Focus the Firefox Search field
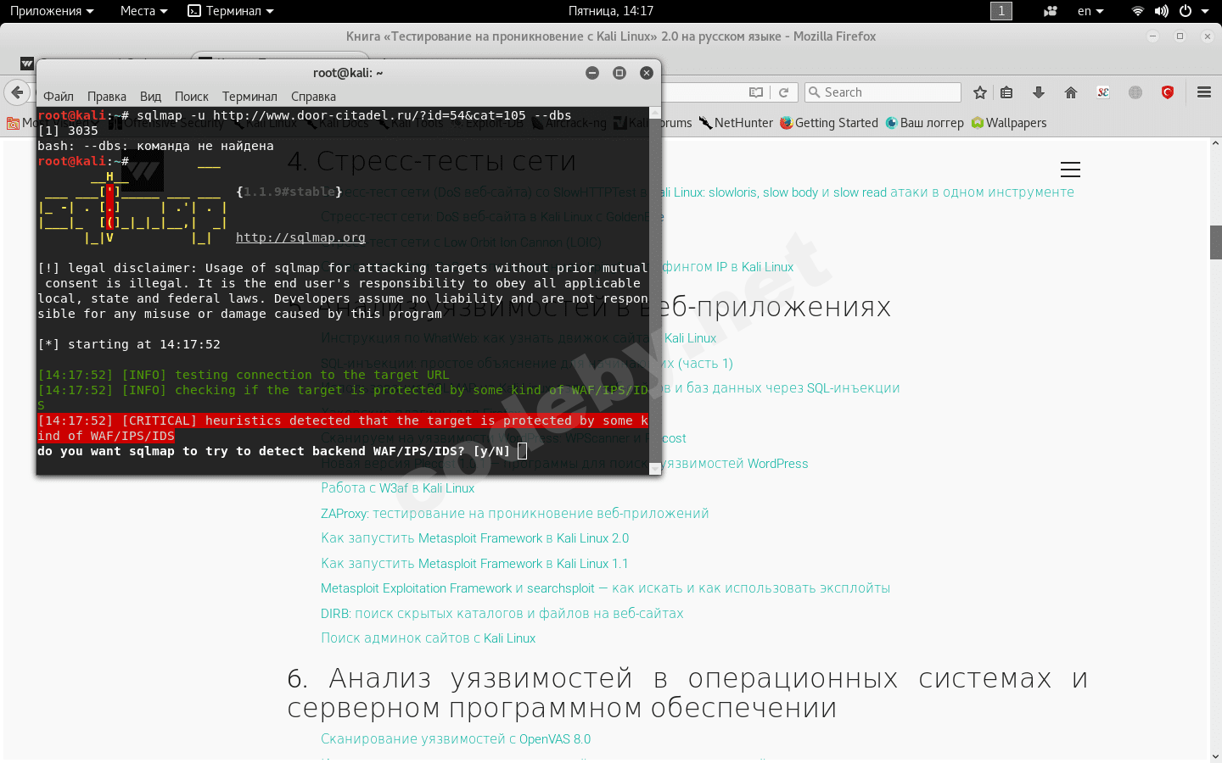1222x763 pixels. point(883,92)
